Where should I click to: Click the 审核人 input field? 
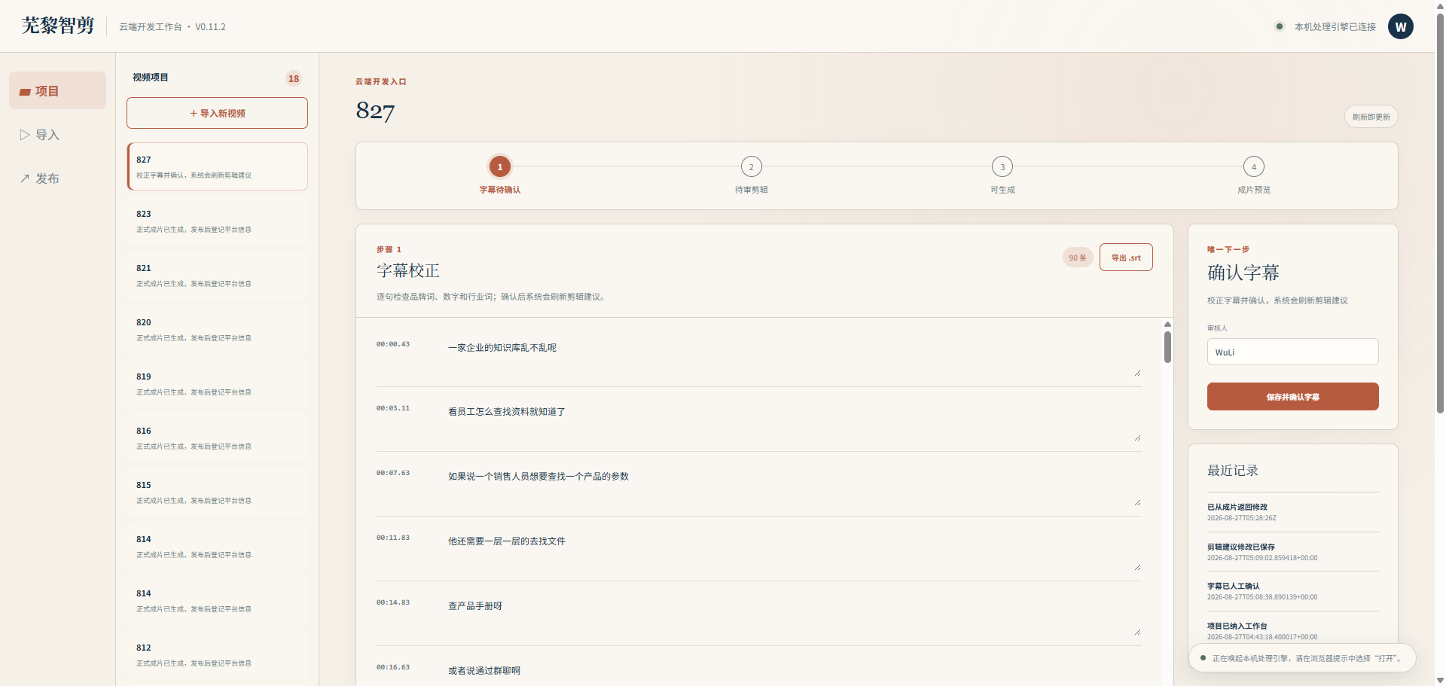tap(1292, 352)
